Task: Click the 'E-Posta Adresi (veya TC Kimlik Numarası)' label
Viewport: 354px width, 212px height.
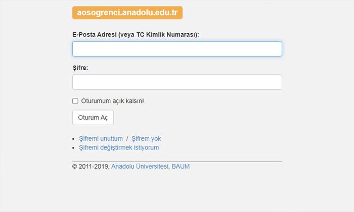Action: (x=136, y=34)
